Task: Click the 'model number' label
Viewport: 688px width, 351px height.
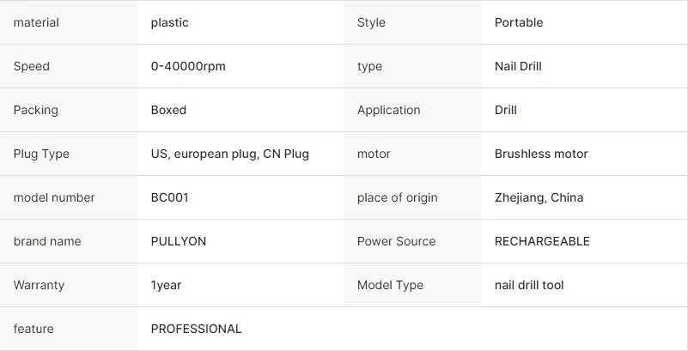Action: pyautogui.click(x=54, y=197)
